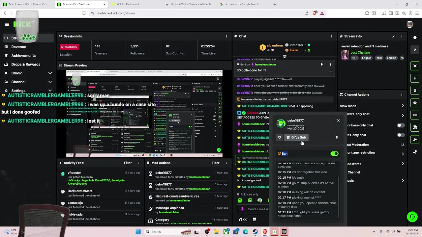Image resolution: width=422 pixels, height=237 pixels.
Task: Open Session Info panel options menu
Action: point(226,36)
